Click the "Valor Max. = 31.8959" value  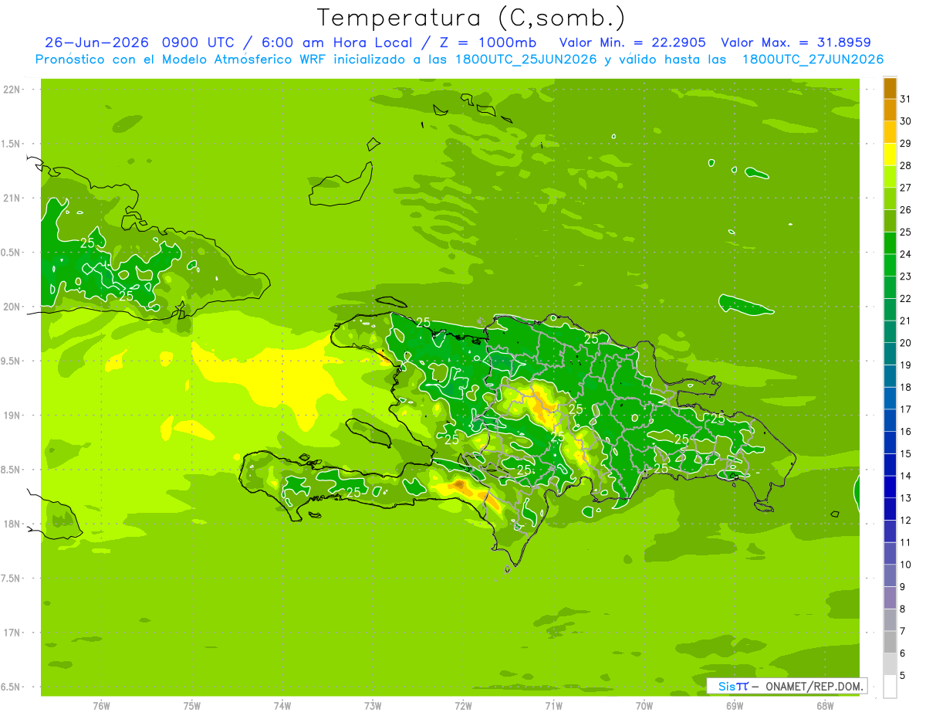tap(796, 42)
